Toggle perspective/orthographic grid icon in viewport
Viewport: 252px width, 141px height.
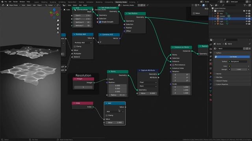58,33
